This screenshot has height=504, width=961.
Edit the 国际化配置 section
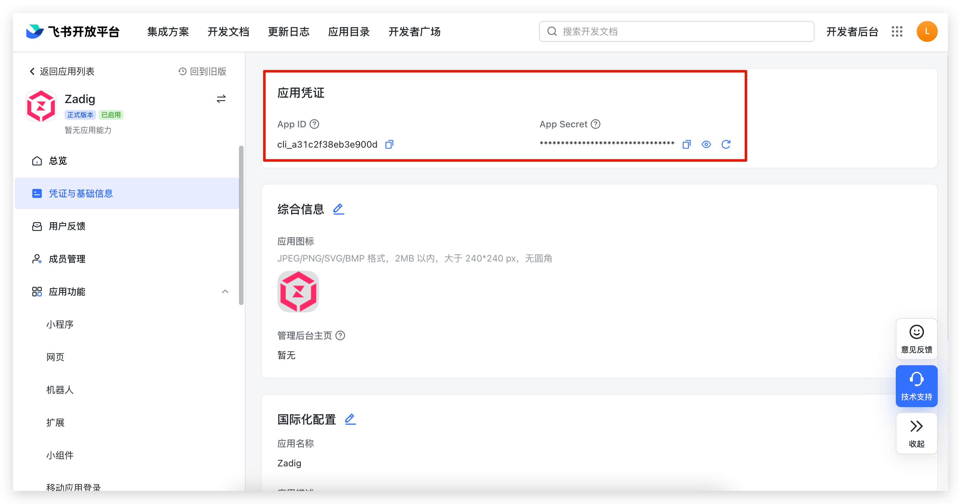coord(350,419)
